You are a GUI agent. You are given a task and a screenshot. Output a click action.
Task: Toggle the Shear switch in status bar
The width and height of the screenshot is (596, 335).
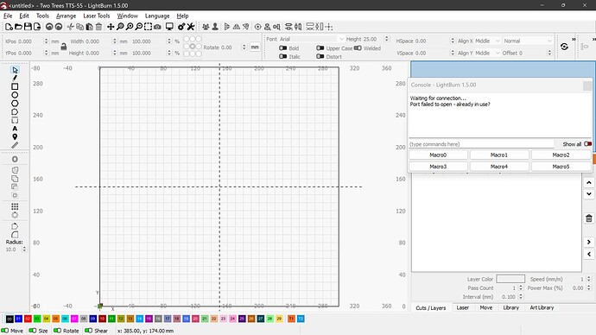(x=89, y=331)
